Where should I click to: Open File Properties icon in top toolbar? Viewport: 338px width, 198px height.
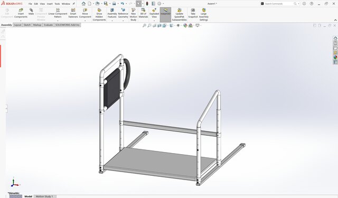point(153,4)
